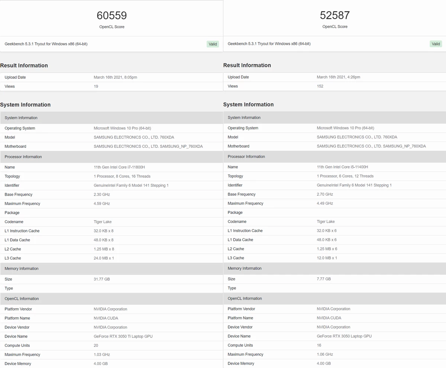Viewport: 446px width, 368px height.
Task: Click the views value 152
Action: (320, 86)
